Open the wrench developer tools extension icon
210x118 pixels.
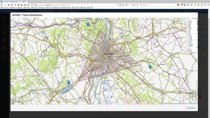click(x=195, y=5)
